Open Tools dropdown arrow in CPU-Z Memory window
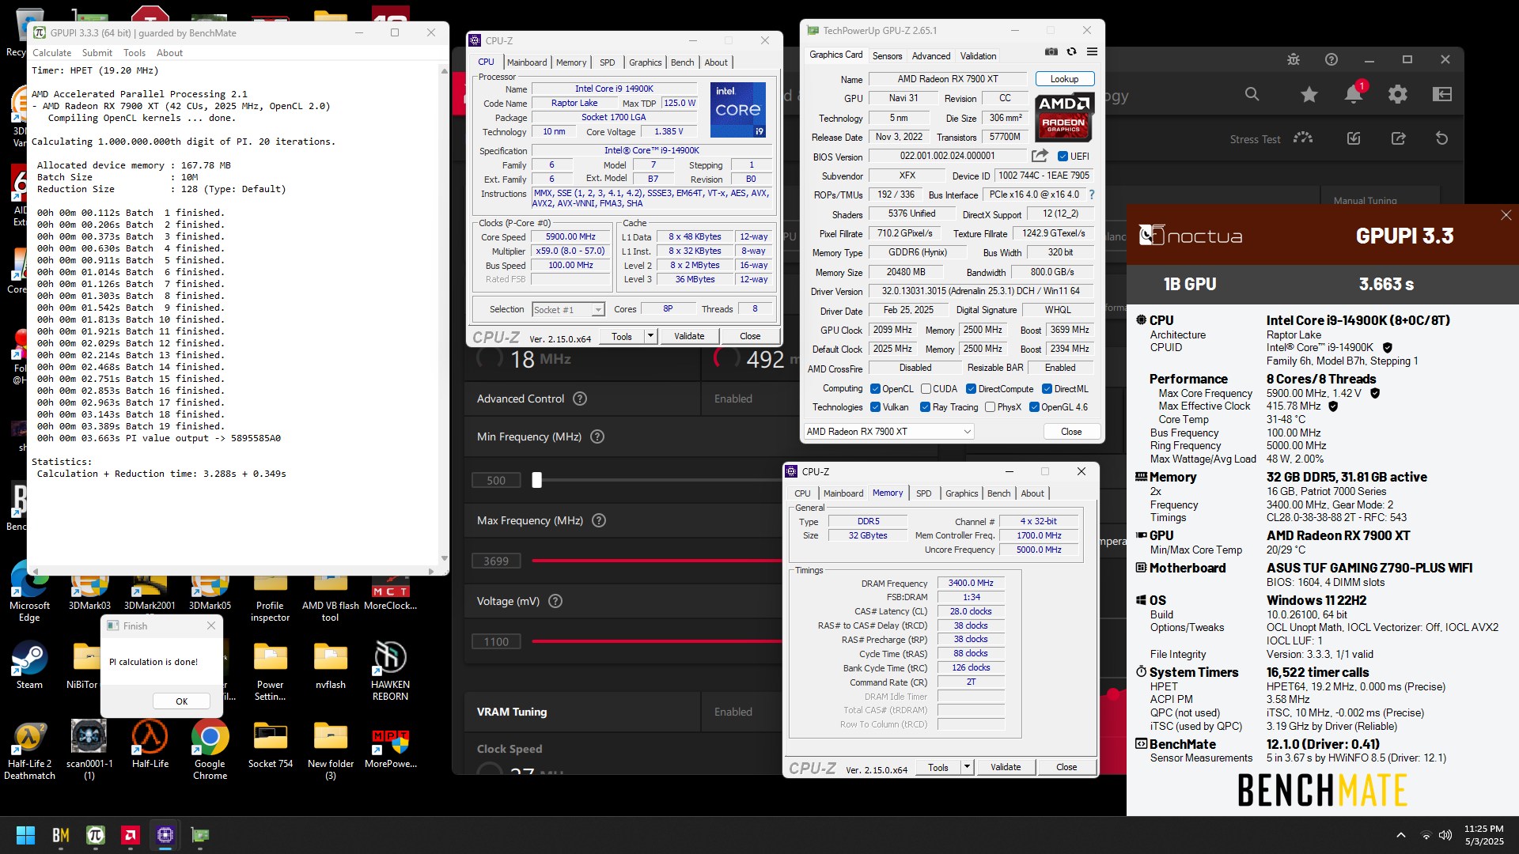1519x854 pixels. (x=966, y=767)
